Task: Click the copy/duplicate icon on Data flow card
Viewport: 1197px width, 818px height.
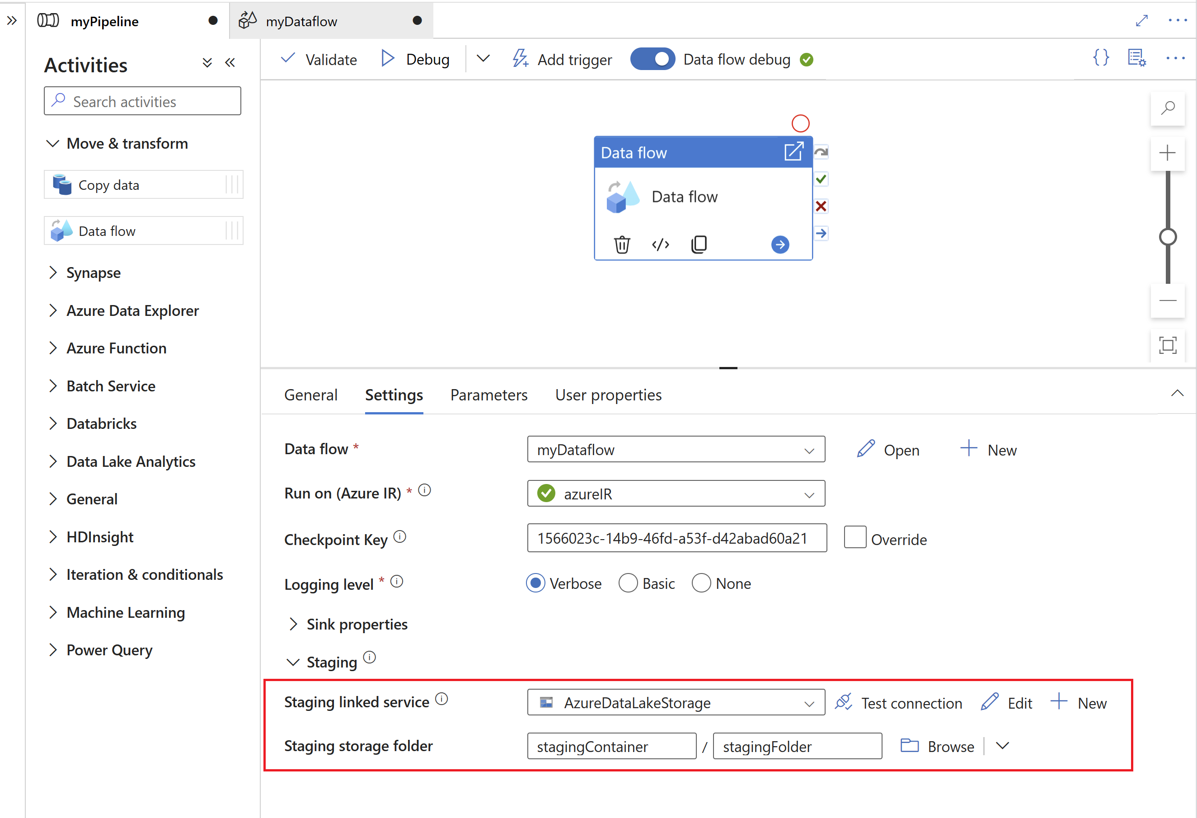Action: click(699, 244)
